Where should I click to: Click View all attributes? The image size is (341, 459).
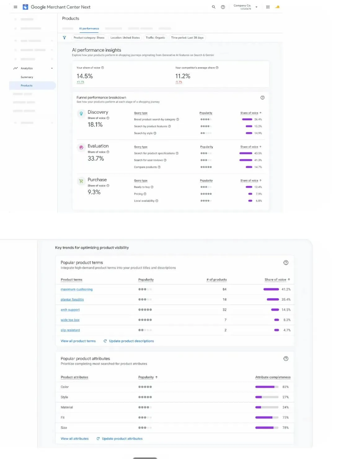click(x=75, y=439)
